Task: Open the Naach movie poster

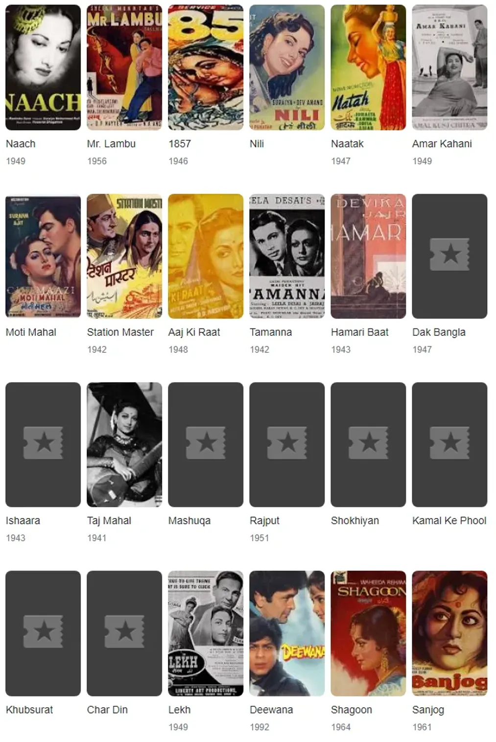Action: pos(43,68)
